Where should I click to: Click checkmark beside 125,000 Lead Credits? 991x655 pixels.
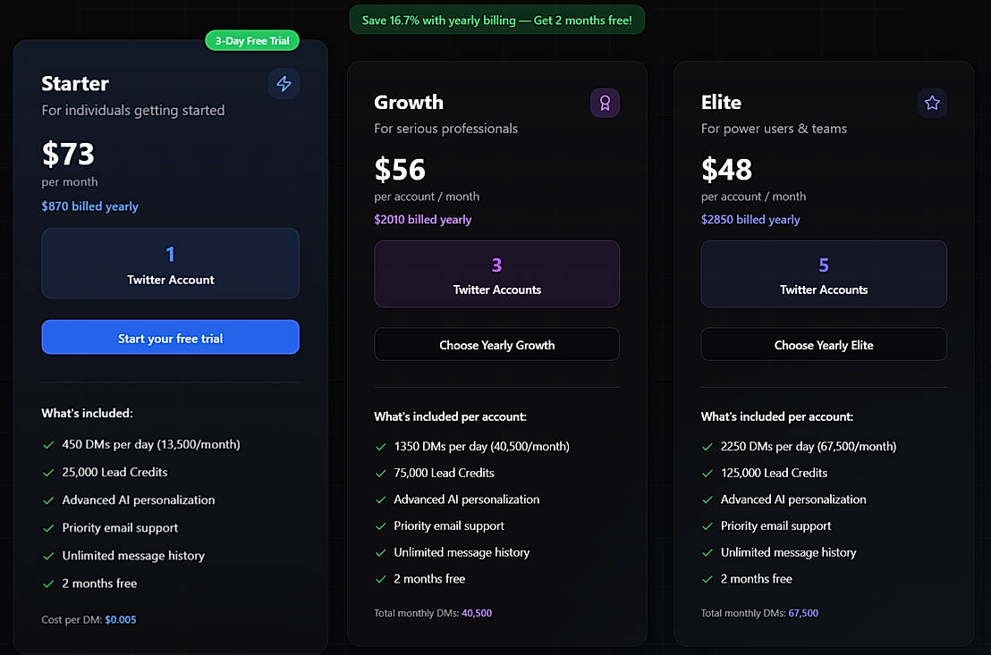click(707, 473)
